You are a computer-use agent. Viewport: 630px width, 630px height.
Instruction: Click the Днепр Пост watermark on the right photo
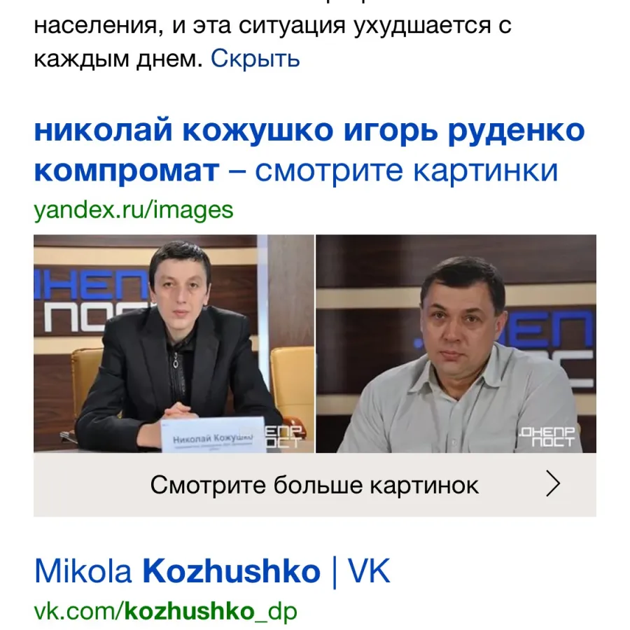(547, 437)
